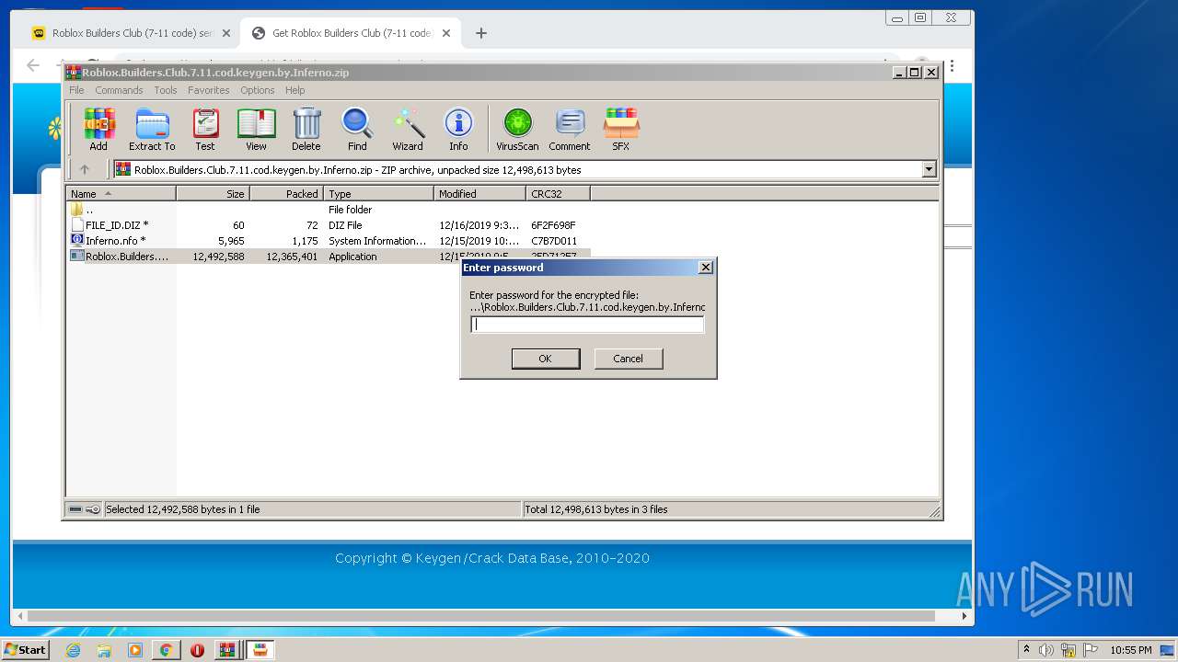Go back in the browser
This screenshot has width=1178, height=662.
33,65
